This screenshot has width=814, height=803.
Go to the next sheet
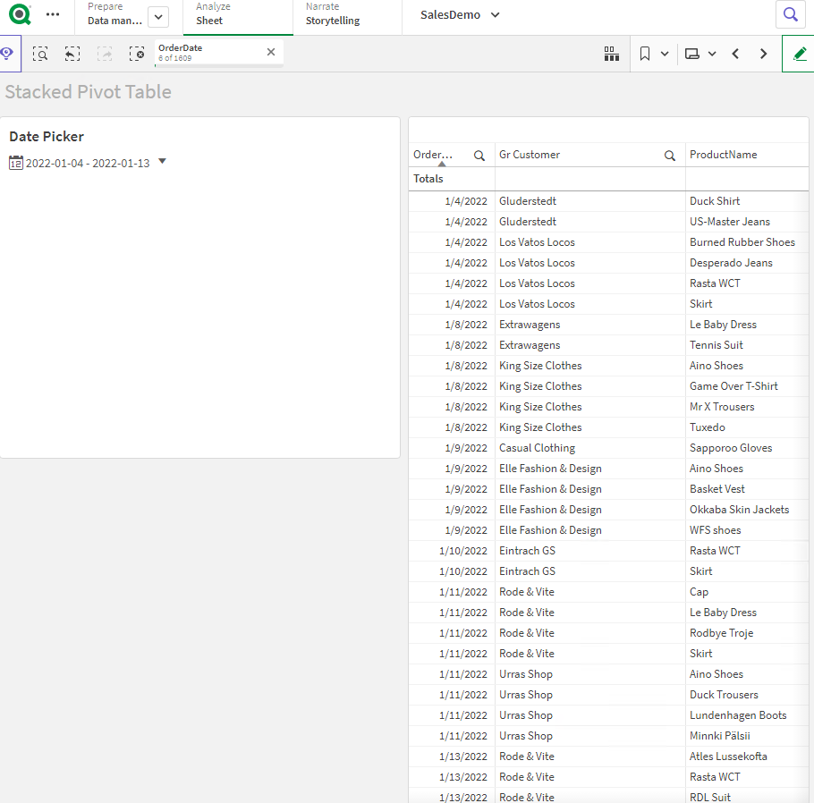coord(763,54)
